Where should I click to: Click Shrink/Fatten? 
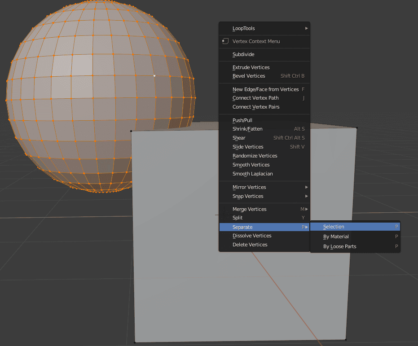coord(247,129)
